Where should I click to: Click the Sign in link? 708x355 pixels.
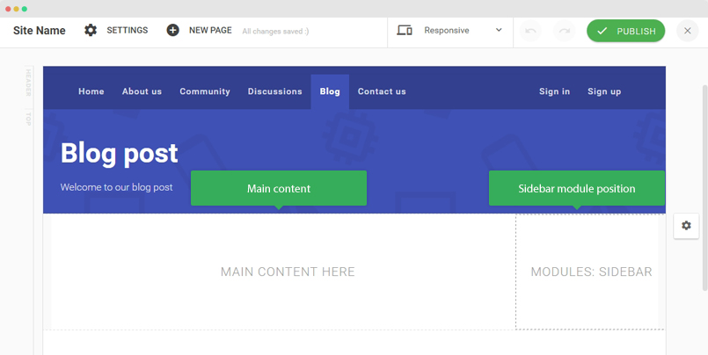pos(554,91)
